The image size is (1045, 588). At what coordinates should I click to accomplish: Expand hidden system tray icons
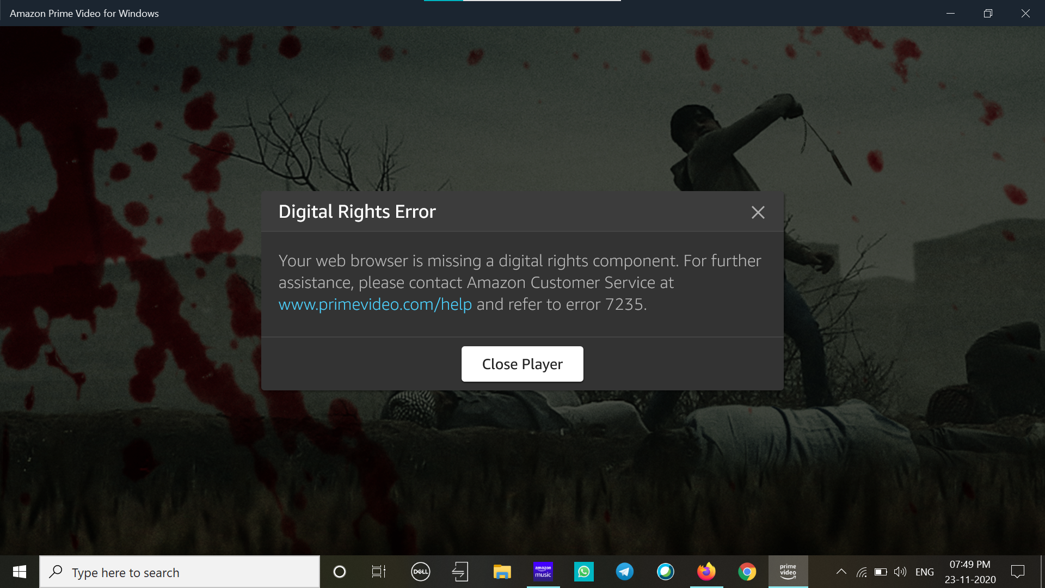(x=841, y=572)
